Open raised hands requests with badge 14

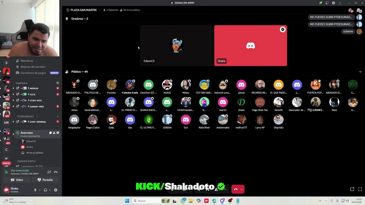tap(350, 10)
